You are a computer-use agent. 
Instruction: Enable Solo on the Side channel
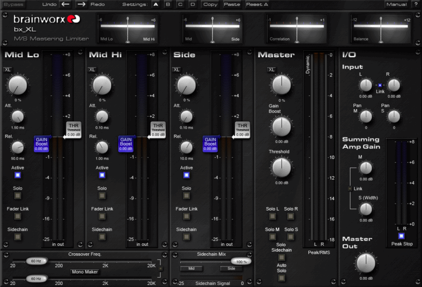pos(186,196)
